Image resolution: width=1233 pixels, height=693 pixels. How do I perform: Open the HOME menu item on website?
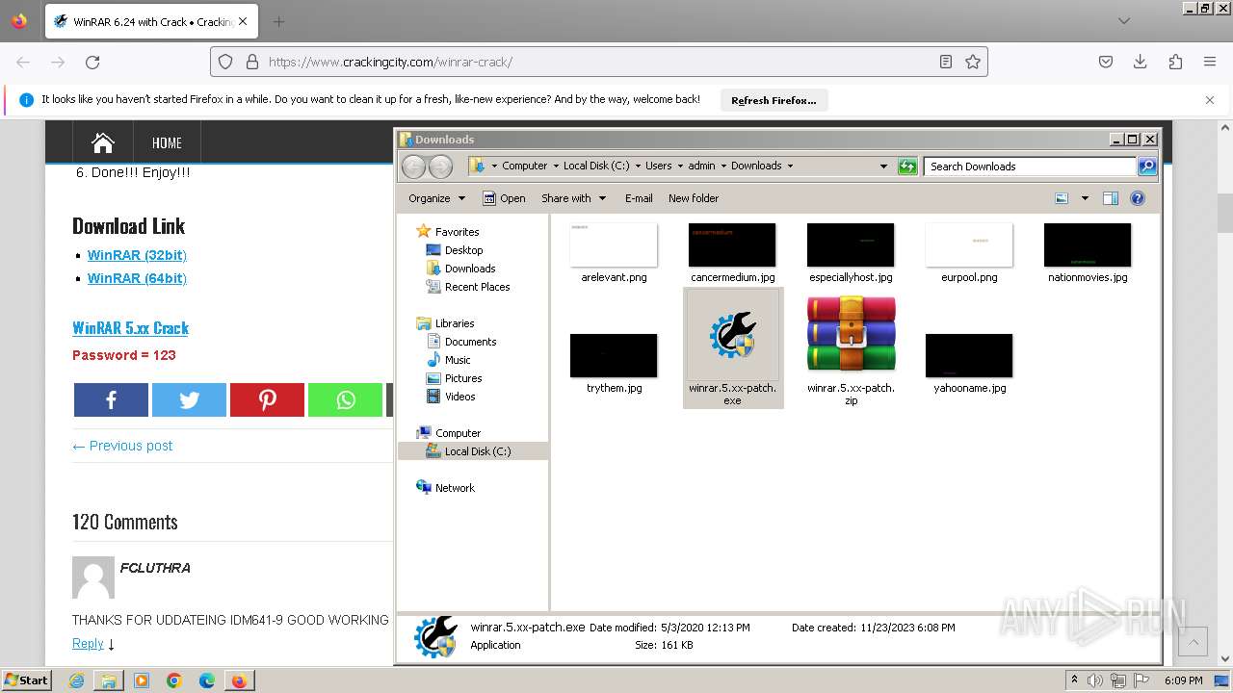click(x=167, y=142)
